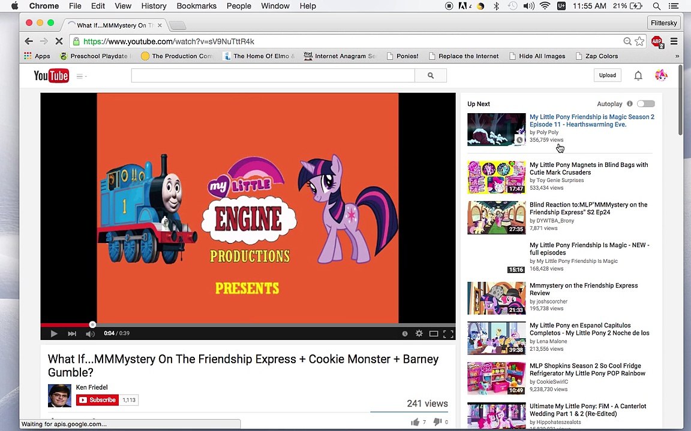This screenshot has width=691, height=431.
Task: Open The Home Of Elmo bookmark
Action: 259,56
